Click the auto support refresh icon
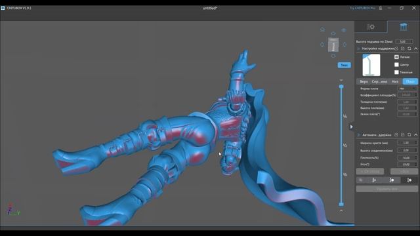Viewport: 420px width, 236px height. pos(409,134)
